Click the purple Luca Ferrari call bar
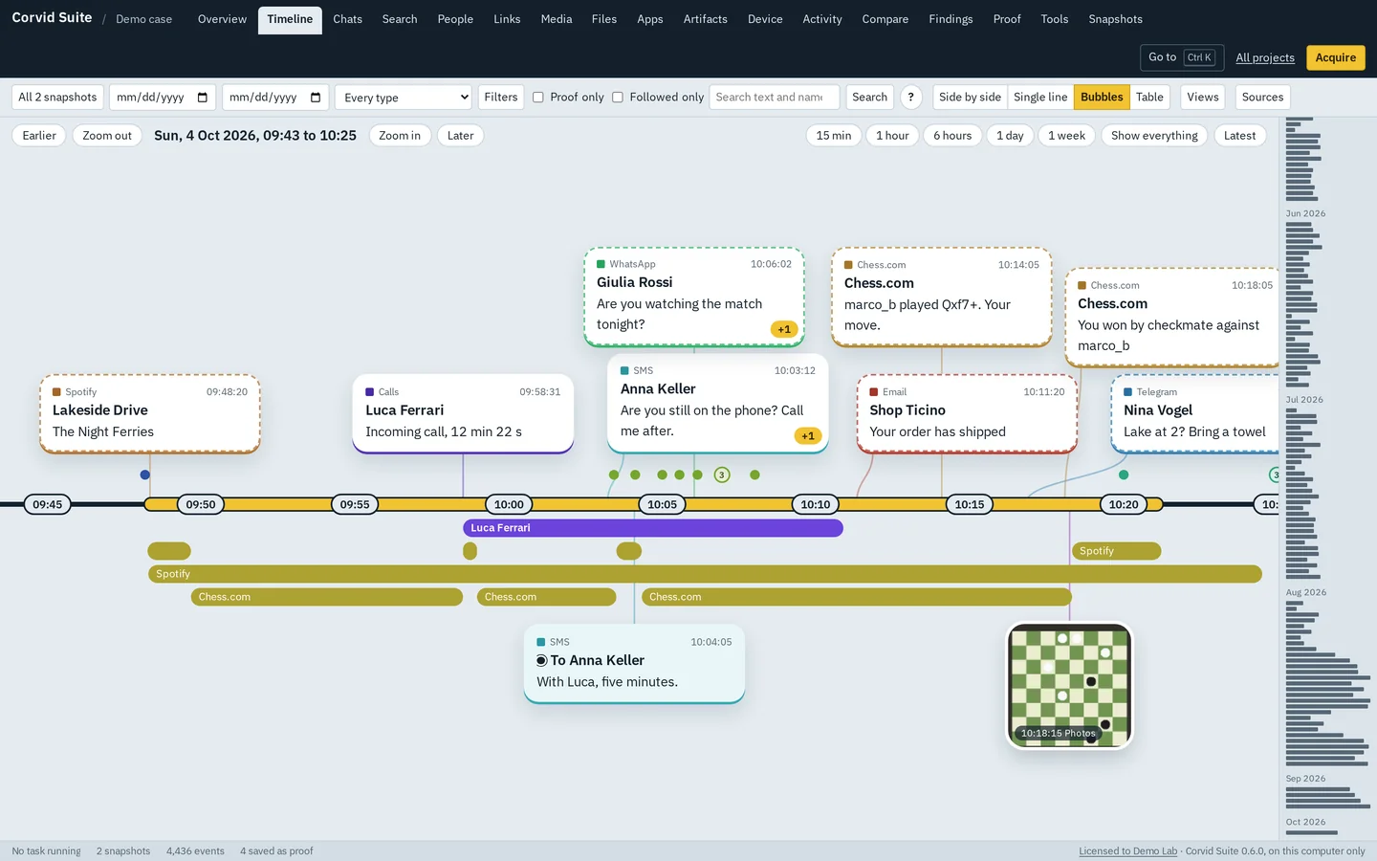Image resolution: width=1377 pixels, height=861 pixels. (x=653, y=528)
